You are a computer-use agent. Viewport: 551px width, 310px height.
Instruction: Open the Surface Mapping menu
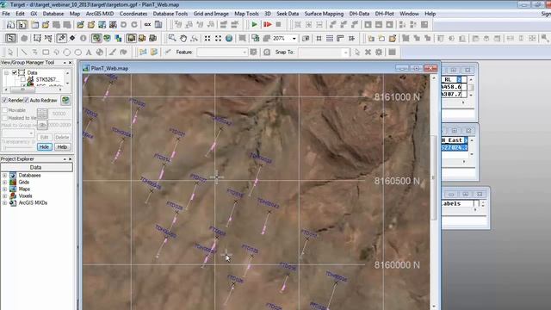[x=324, y=14]
